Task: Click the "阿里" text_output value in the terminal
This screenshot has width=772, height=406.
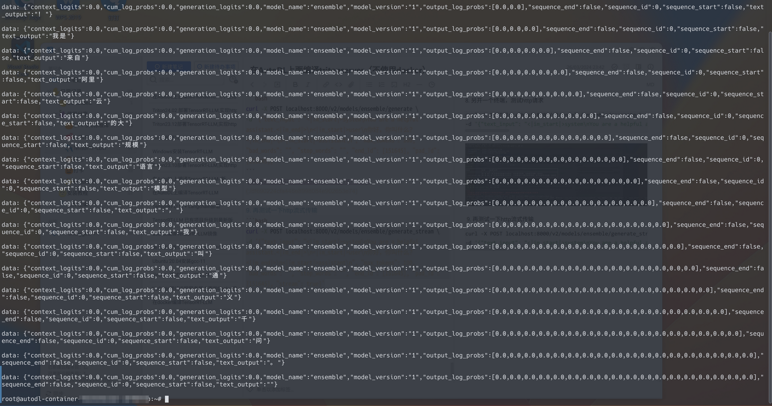Action: coord(88,80)
